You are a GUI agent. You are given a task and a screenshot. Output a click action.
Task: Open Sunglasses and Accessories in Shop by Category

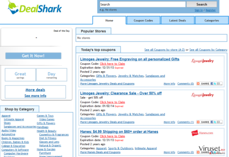[x=20, y=127]
